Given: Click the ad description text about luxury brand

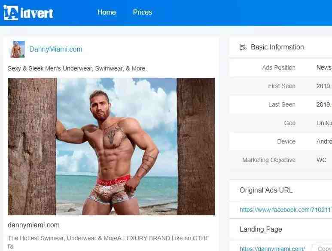Looking at the screenshot, I should (108, 242).
